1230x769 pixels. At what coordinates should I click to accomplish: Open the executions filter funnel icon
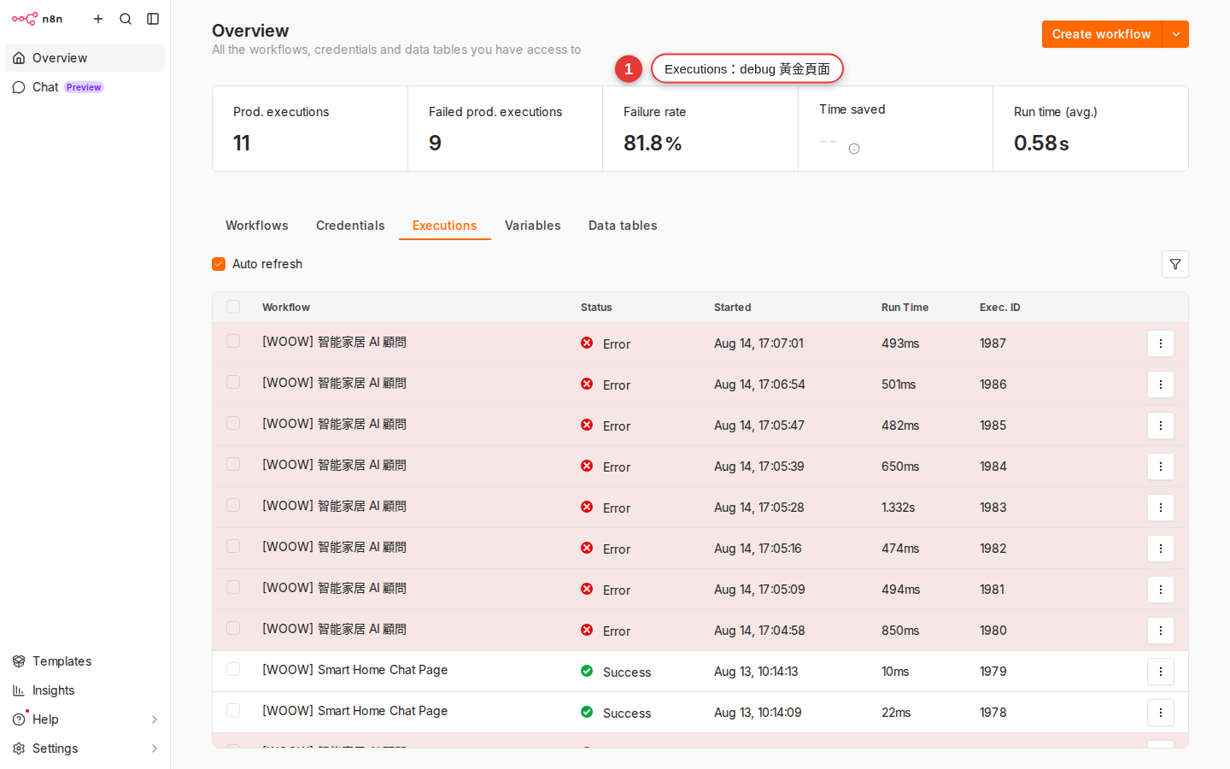tap(1175, 264)
